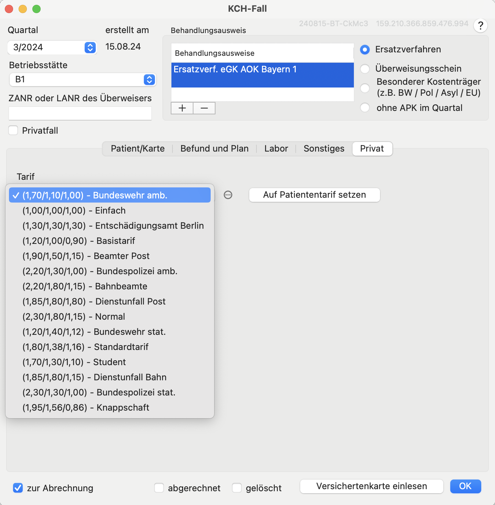Select the Ersatzverfahren radio button
Image resolution: width=495 pixels, height=505 pixels.
(x=365, y=50)
